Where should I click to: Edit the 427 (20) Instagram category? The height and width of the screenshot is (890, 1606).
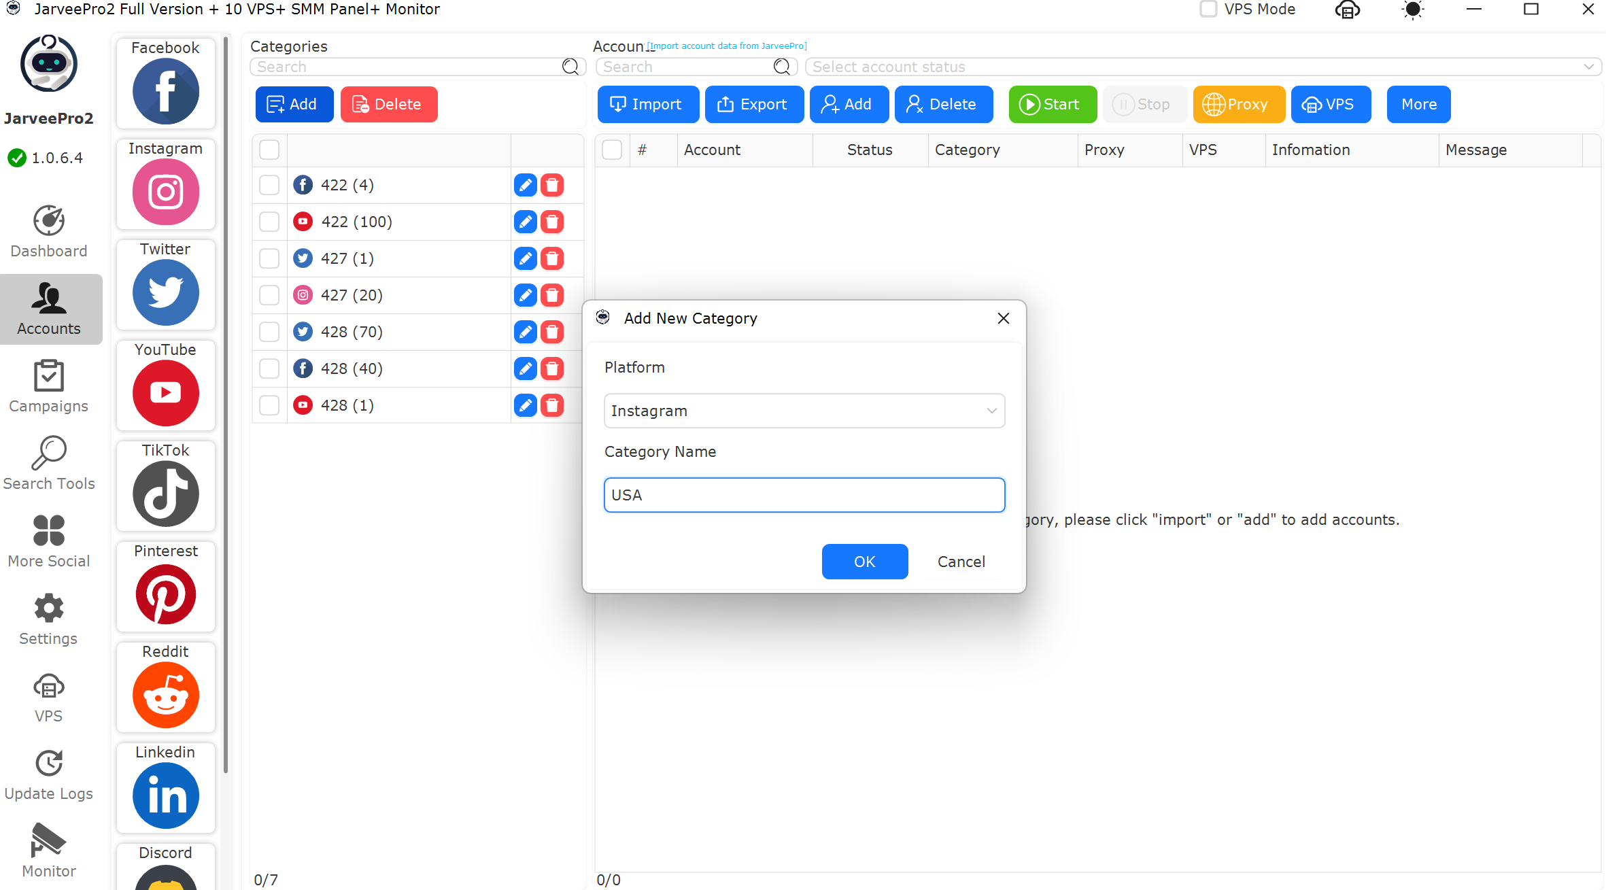pos(526,295)
